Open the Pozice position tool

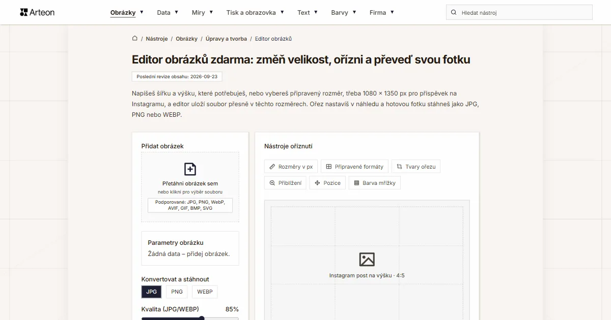pyautogui.click(x=327, y=183)
